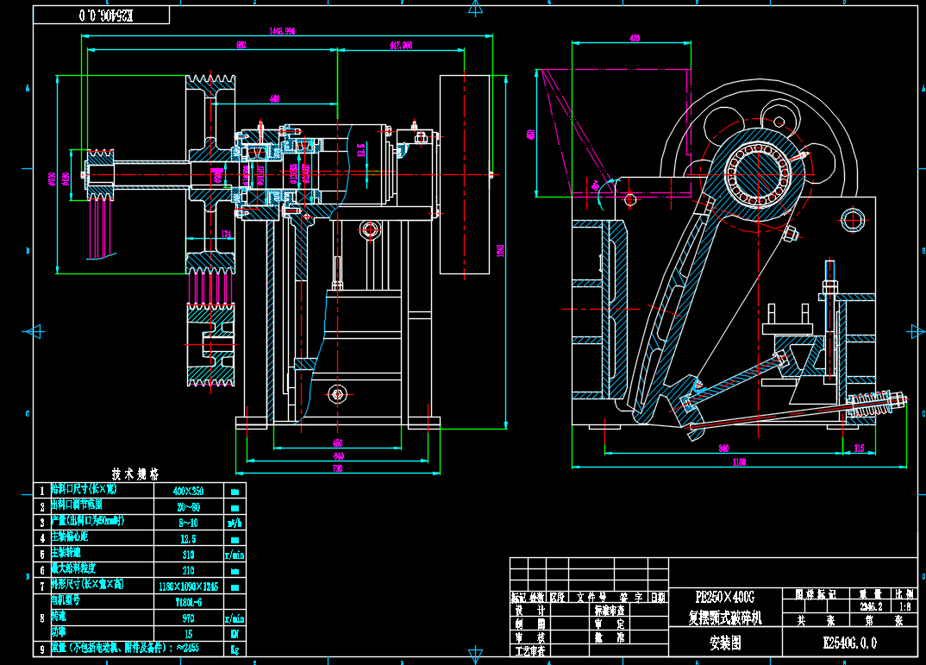Click the 技术规格 table heading
Image resolution: width=926 pixels, height=665 pixels.
(x=135, y=474)
